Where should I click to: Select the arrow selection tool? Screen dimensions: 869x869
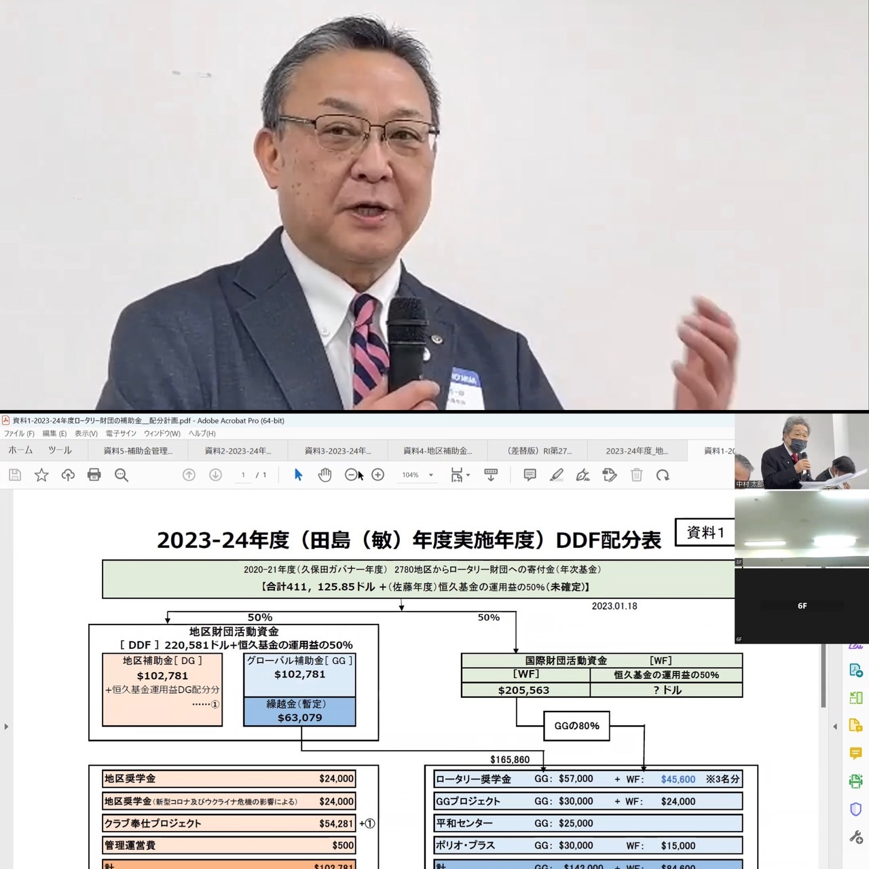(x=298, y=475)
